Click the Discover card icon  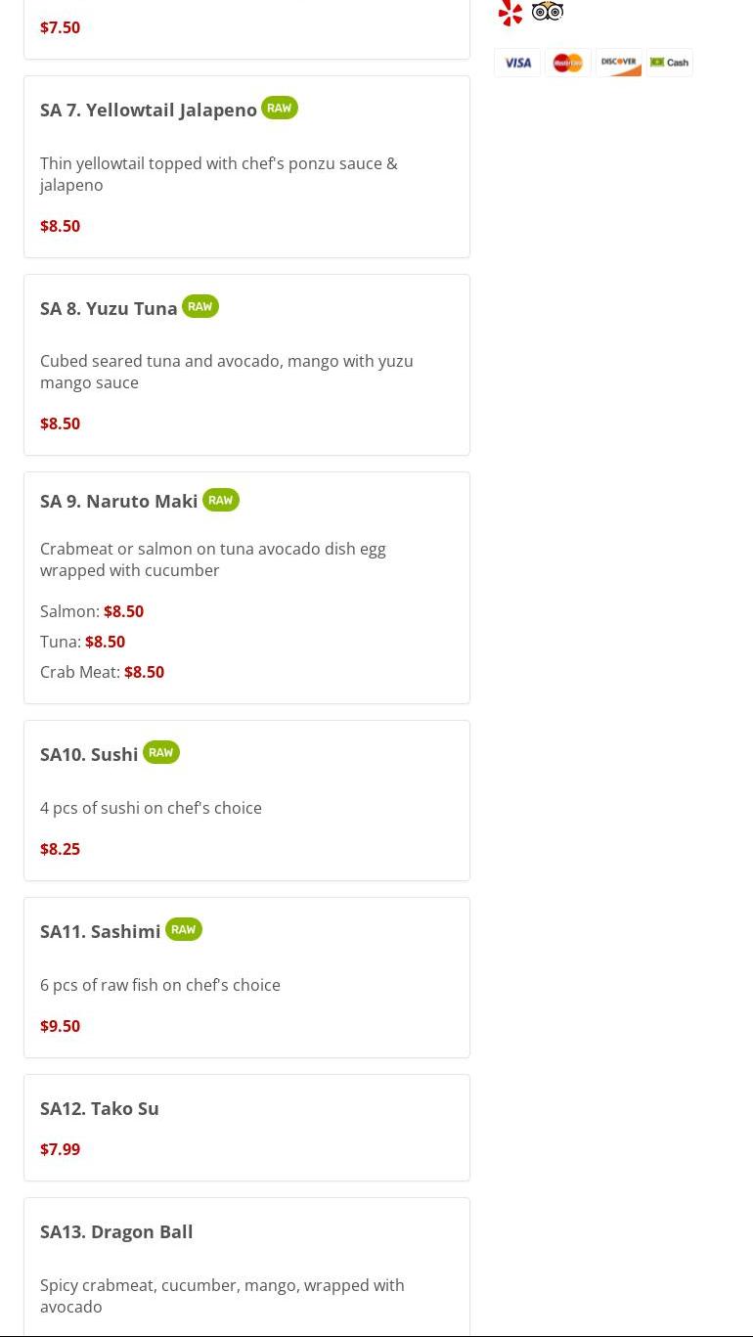click(619, 63)
